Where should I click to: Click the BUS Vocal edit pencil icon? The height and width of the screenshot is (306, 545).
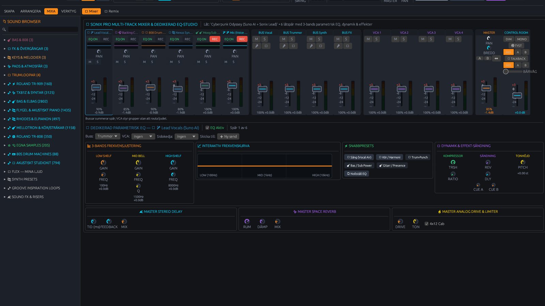click(256, 46)
